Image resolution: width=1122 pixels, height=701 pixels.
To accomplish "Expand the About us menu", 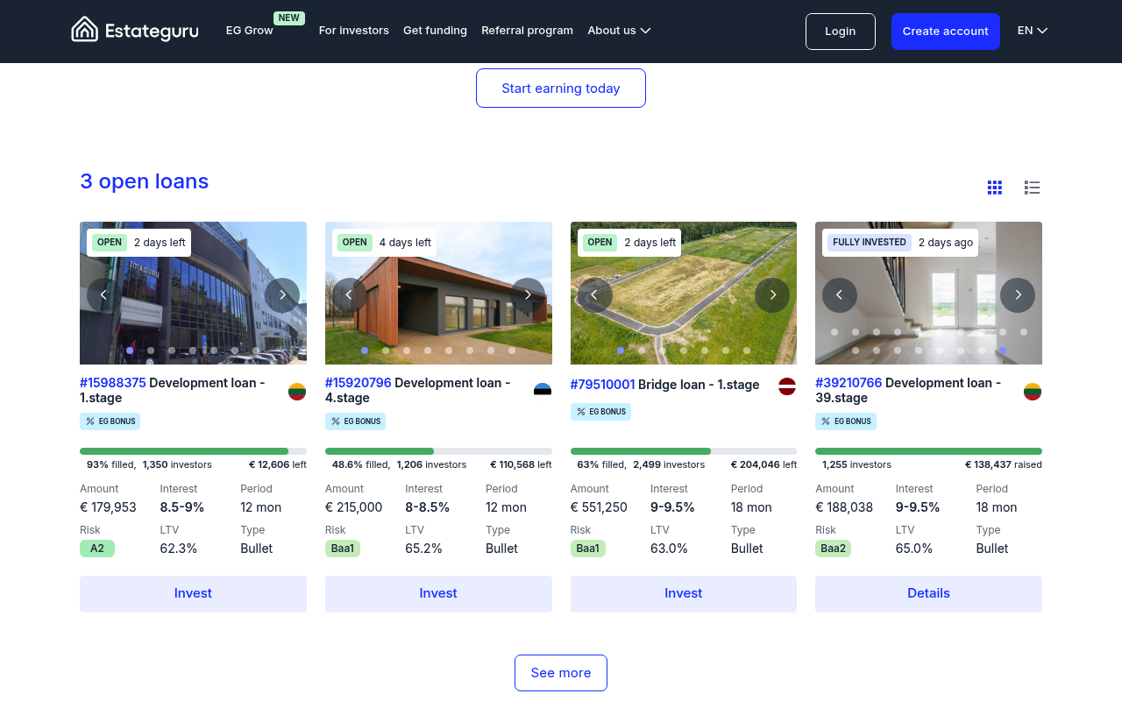I will (619, 31).
